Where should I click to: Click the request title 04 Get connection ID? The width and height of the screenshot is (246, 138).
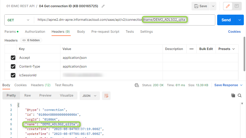pyautogui.click(x=68, y=6)
